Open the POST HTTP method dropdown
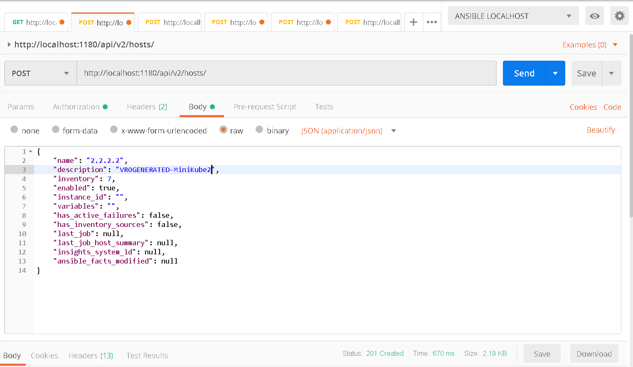This screenshot has width=633, height=367. coord(40,73)
